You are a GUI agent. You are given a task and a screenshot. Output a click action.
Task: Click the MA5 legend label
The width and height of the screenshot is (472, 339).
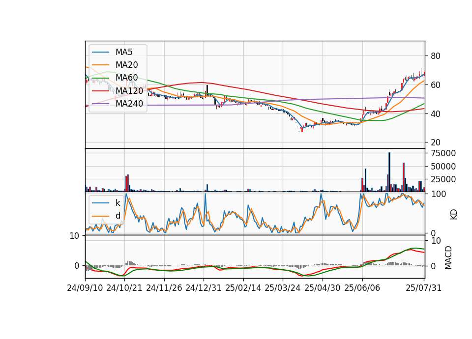[124, 52]
